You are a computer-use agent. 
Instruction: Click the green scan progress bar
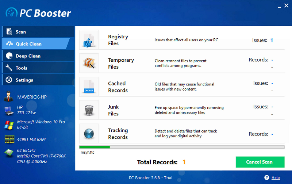tap(182, 147)
